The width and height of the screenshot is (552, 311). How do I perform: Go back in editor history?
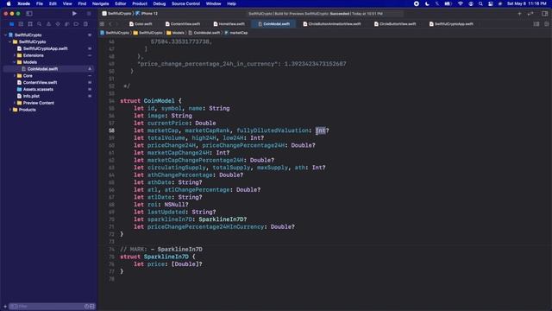tap(110, 24)
